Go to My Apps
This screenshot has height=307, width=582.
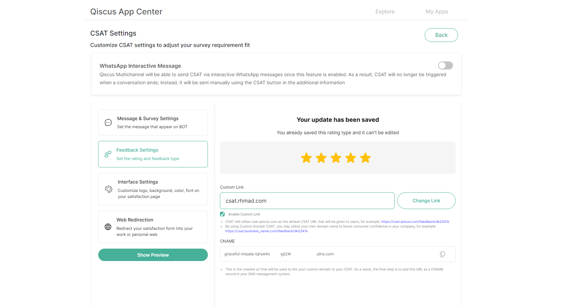click(x=437, y=12)
